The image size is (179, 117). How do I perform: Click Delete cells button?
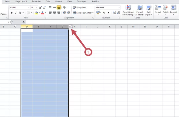click(166, 10)
